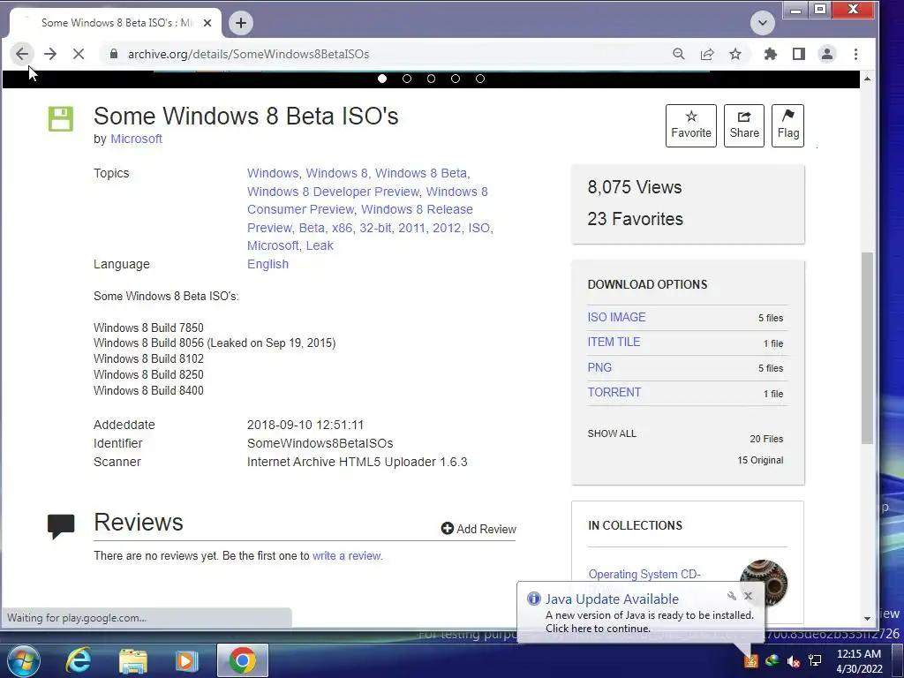Open the Chrome profile avatar icon
The height and width of the screenshot is (678, 904).
click(x=826, y=54)
